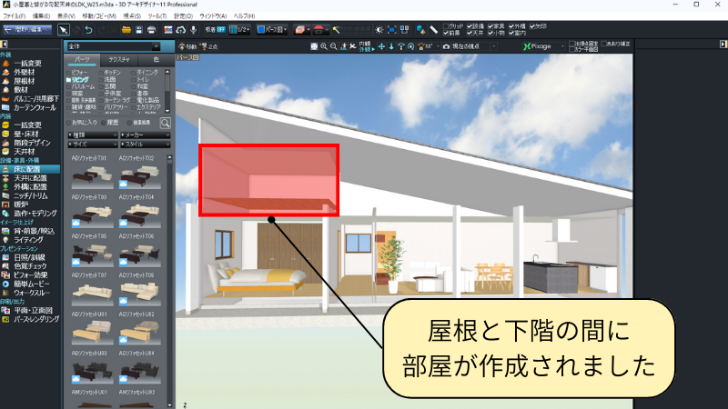Switch to the 色 color tab
The width and height of the screenshot is (728, 409).
(156, 58)
